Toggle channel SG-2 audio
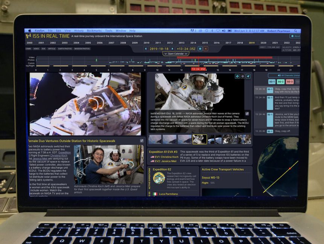 click(281, 81)
